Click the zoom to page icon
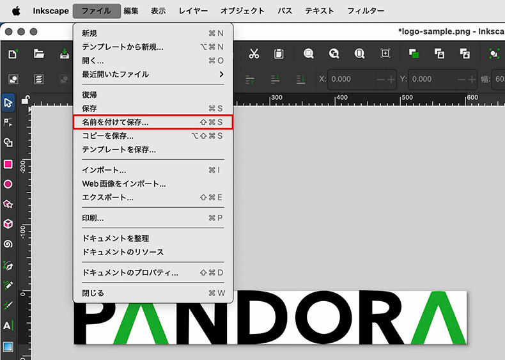Screen dimensions: 505x360 [359, 54]
